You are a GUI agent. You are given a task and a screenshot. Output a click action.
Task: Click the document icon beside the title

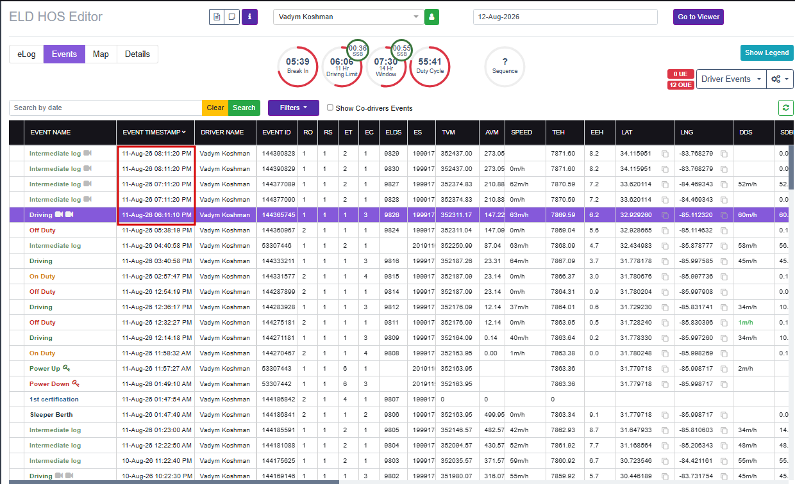(217, 17)
